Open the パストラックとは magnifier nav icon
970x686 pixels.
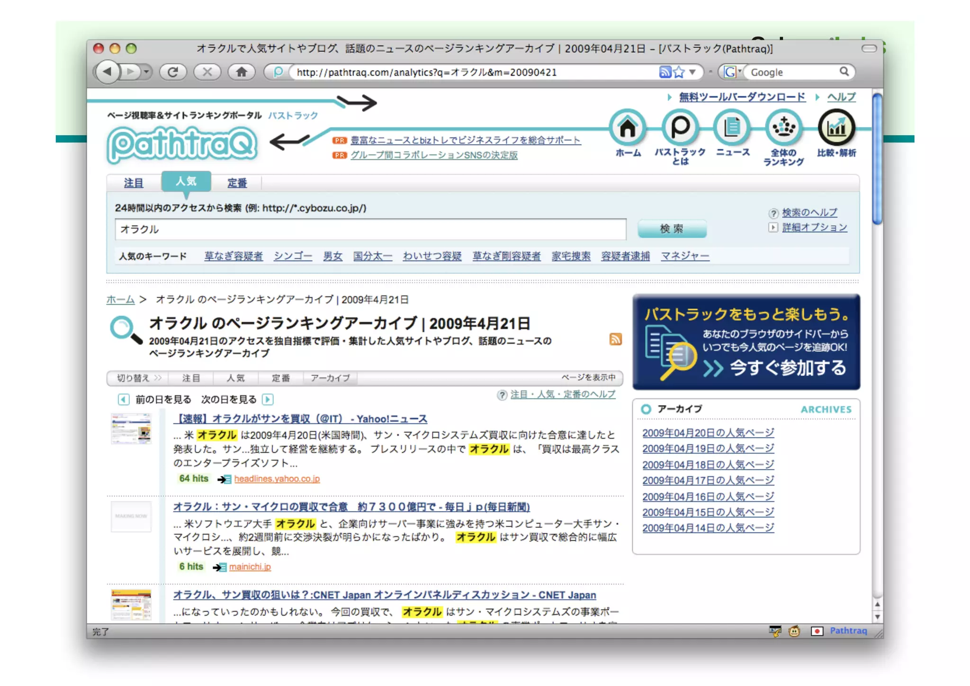pos(680,128)
